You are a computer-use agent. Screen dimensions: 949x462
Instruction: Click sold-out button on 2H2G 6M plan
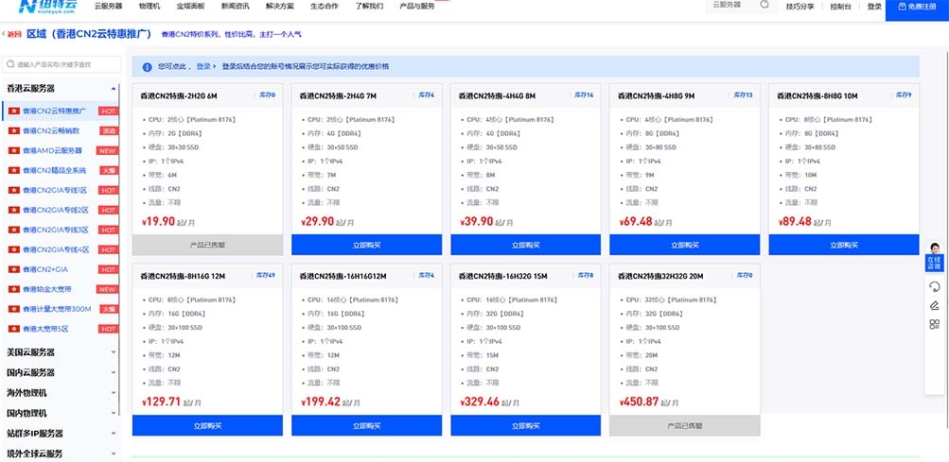(x=207, y=245)
